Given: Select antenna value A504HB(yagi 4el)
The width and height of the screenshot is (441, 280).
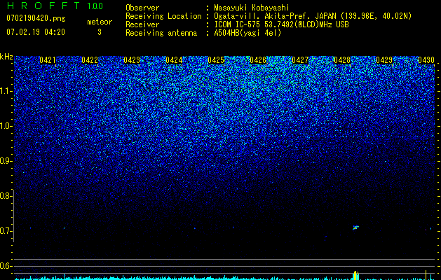Looking at the screenshot, I should click(247, 33).
